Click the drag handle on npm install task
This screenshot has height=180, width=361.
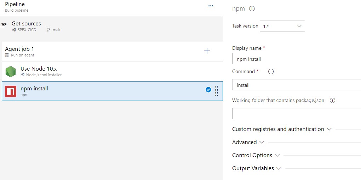coord(217,91)
